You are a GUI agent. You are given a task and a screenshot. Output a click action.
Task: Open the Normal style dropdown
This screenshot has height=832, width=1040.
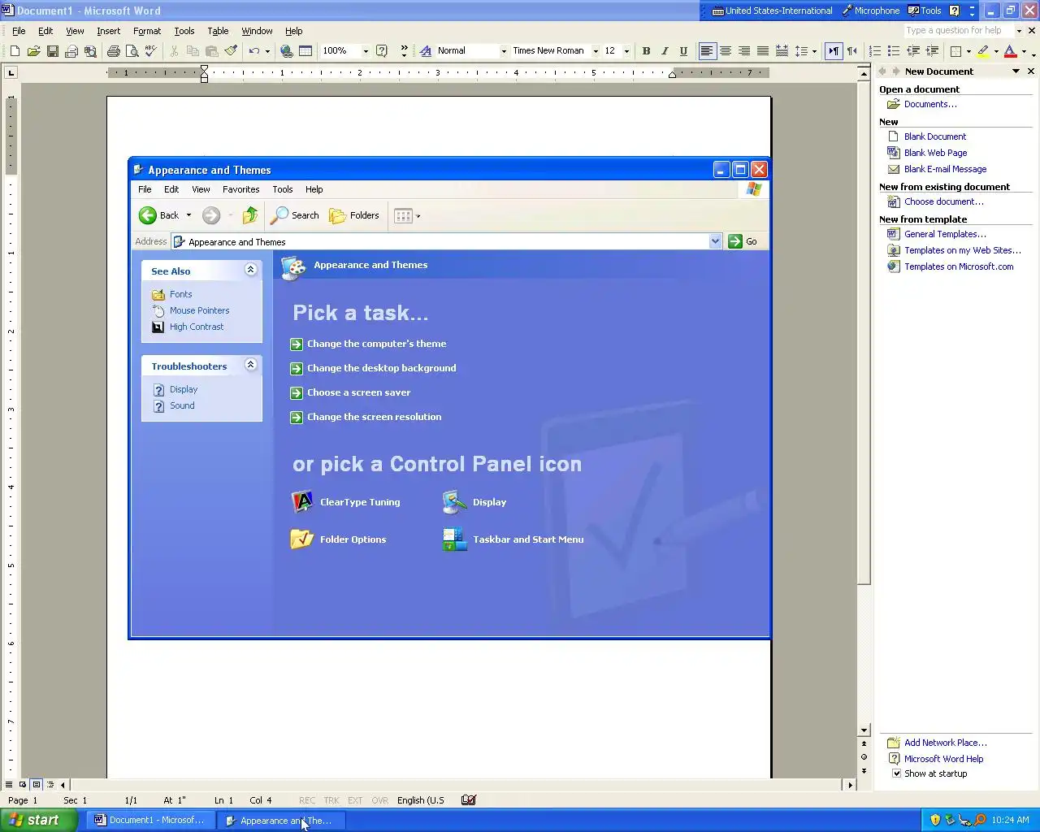coord(504,51)
